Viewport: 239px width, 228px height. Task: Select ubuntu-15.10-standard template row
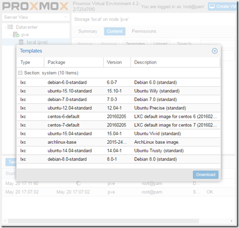(x=118, y=91)
